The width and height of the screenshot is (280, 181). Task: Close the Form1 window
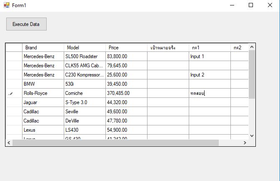(270, 5)
